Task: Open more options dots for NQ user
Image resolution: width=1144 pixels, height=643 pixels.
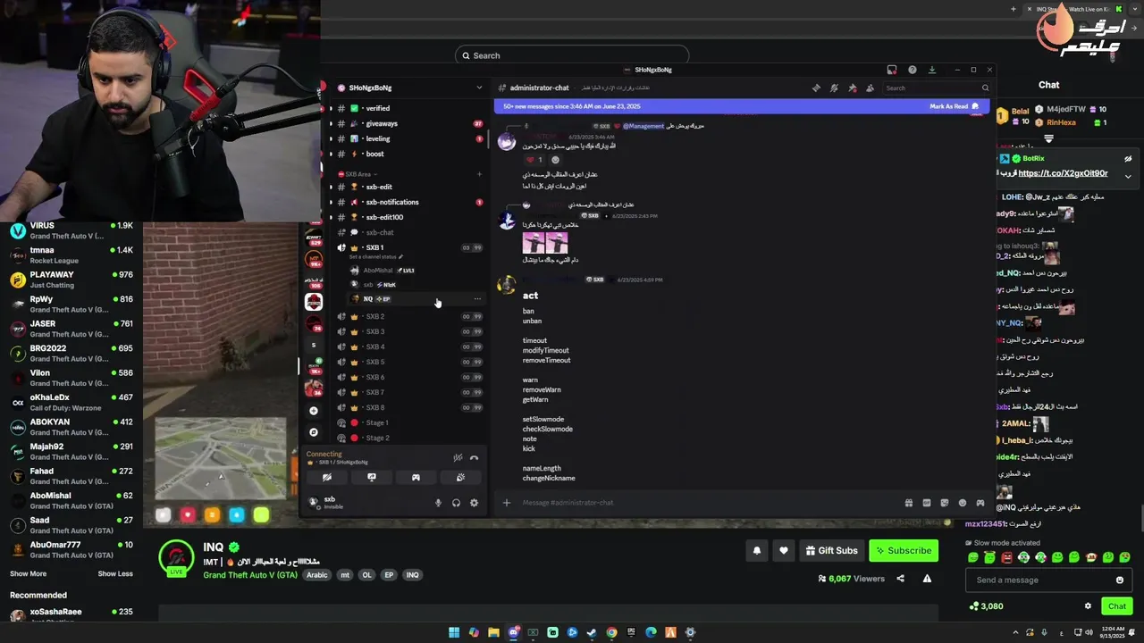Action: click(477, 298)
